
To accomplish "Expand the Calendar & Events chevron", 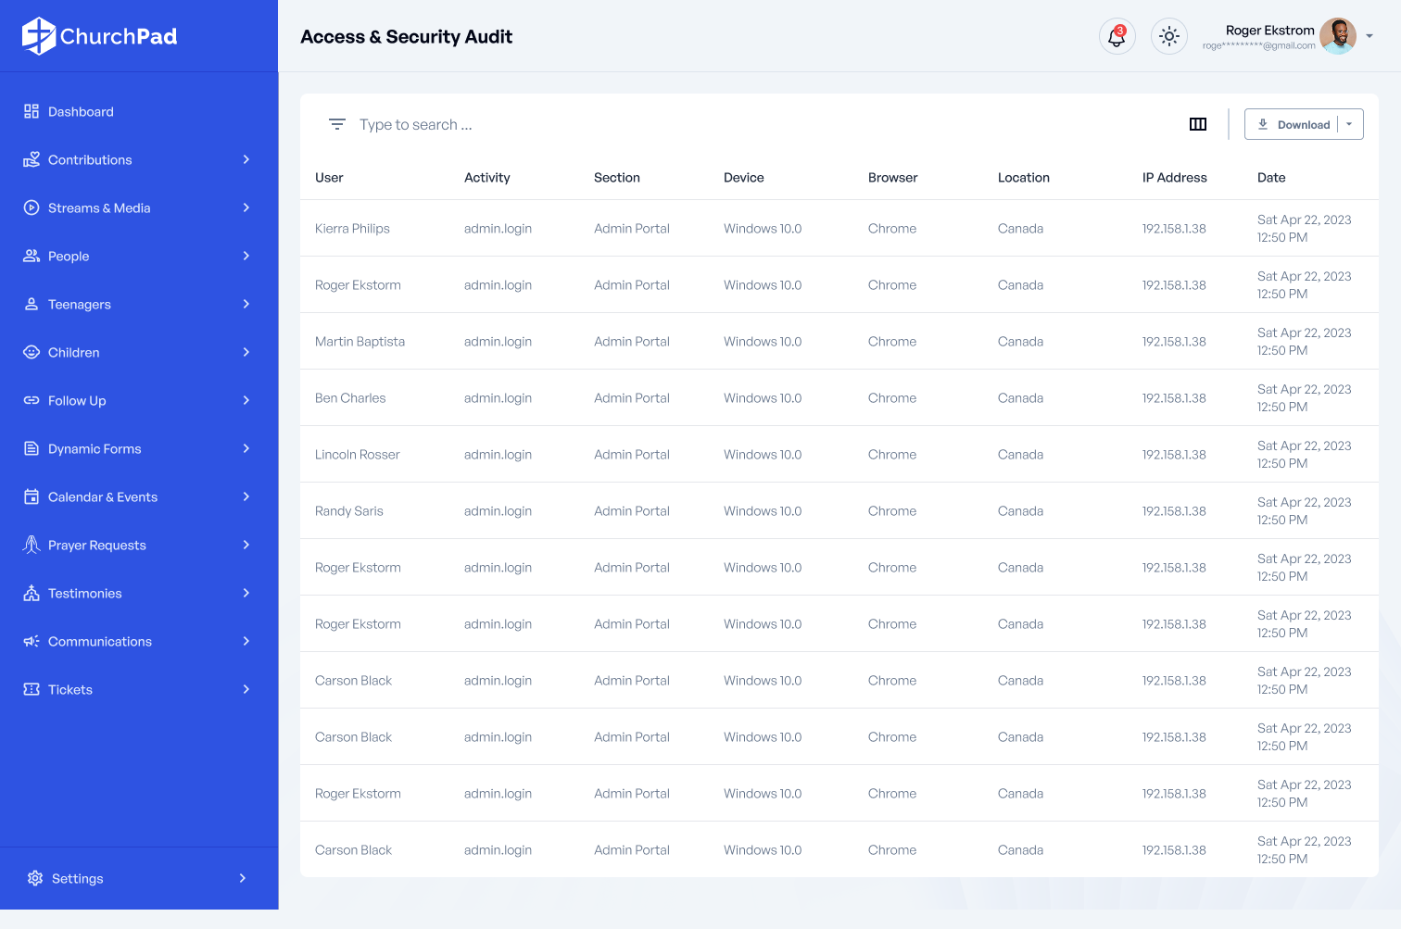I will click(x=246, y=496).
